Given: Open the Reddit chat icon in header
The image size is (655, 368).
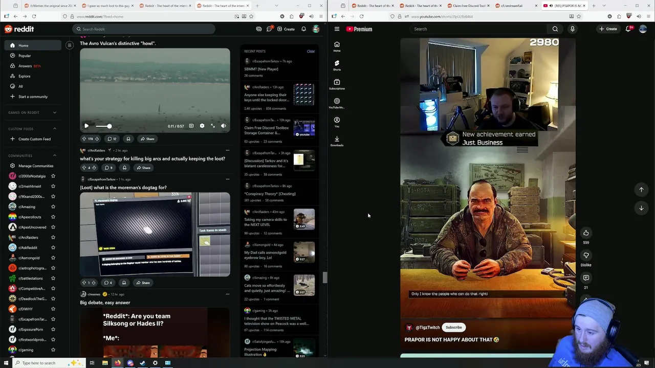Looking at the screenshot, I should [269, 29].
